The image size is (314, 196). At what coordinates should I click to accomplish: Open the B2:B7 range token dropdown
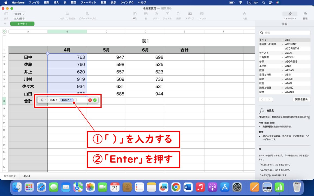(66, 100)
